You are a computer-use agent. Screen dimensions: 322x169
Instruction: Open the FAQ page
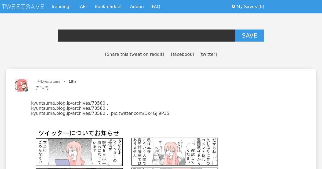156,7
